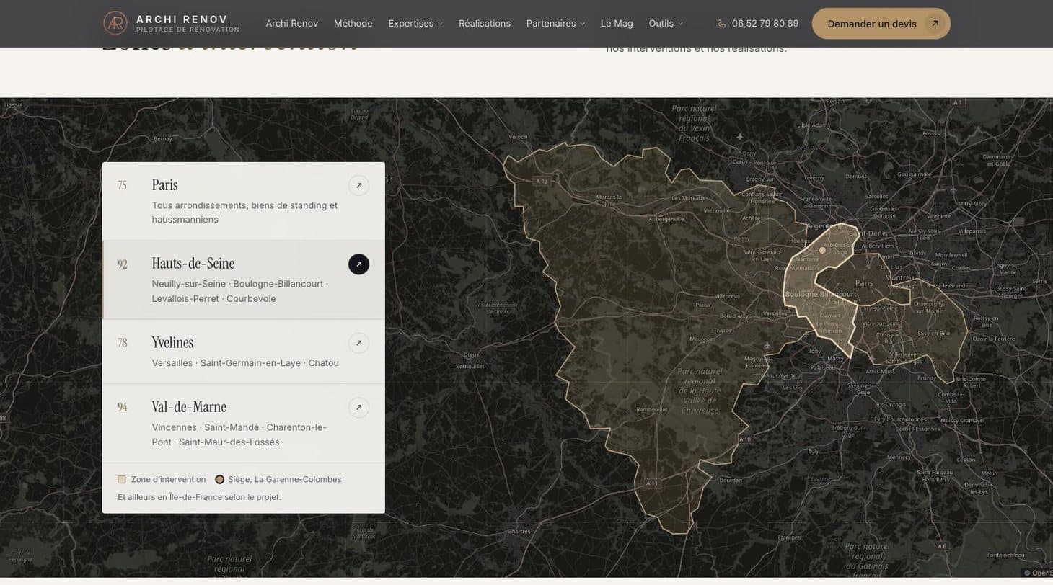Click the Siège legend circle swatch
This screenshot has width=1053, height=585.
pos(220,480)
